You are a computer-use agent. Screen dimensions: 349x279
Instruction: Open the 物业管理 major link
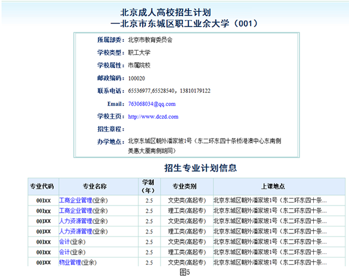[70, 262]
